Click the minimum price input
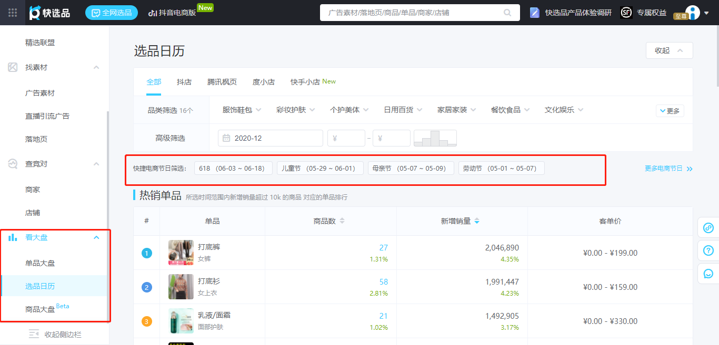This screenshot has width=719, height=345. [346, 138]
